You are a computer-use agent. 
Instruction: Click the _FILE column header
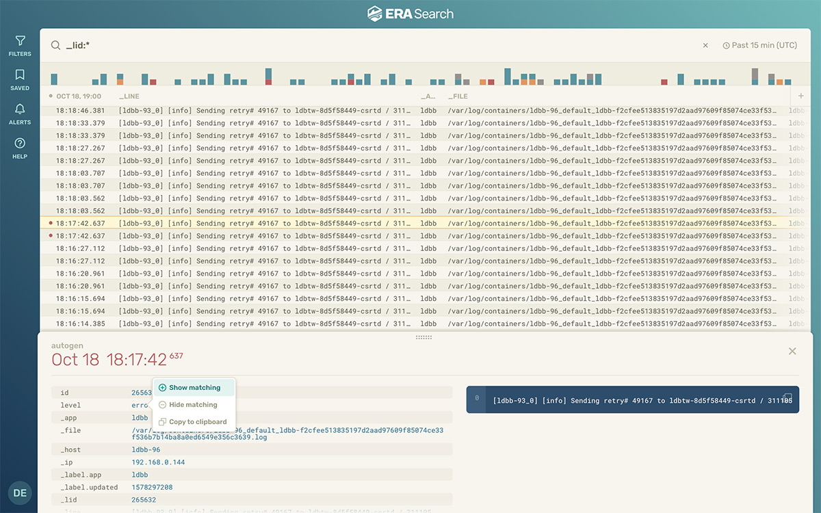(x=458, y=96)
